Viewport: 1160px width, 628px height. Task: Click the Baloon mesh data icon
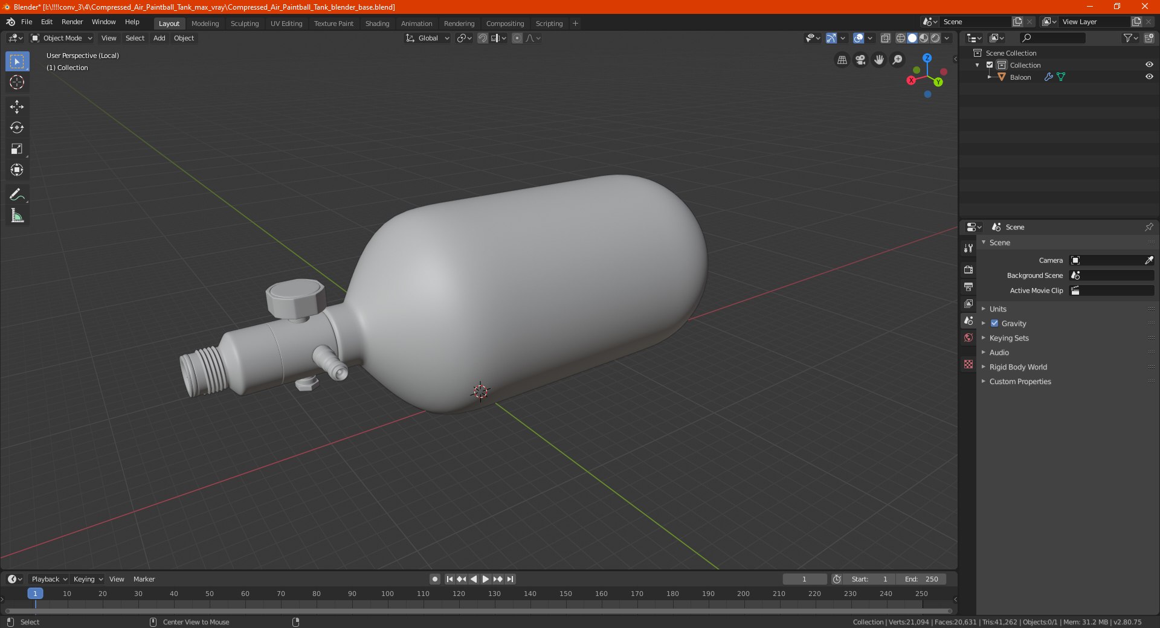pyautogui.click(x=1061, y=77)
